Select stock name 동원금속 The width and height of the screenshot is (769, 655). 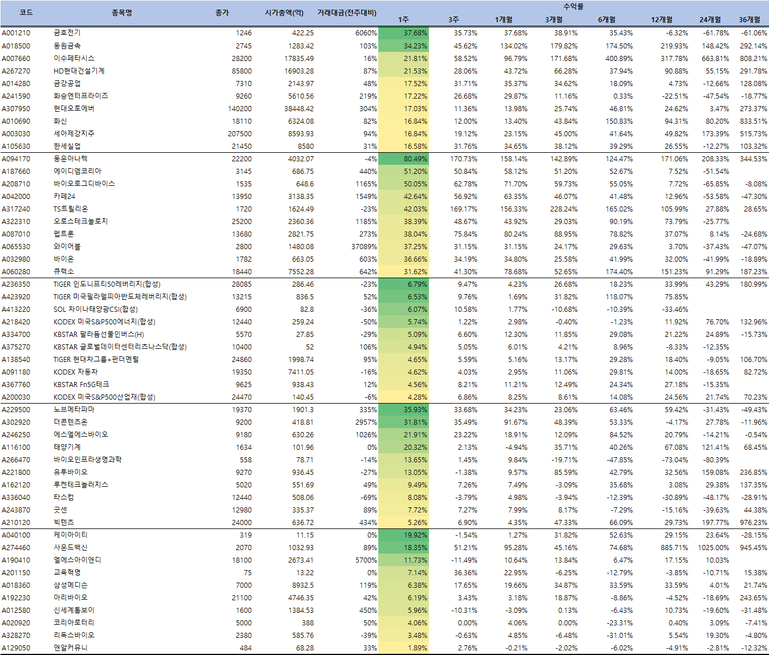tap(67, 46)
